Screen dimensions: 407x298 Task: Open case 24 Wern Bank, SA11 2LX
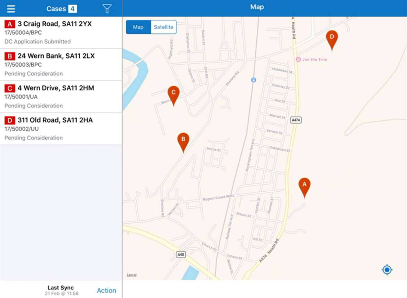pos(61,64)
